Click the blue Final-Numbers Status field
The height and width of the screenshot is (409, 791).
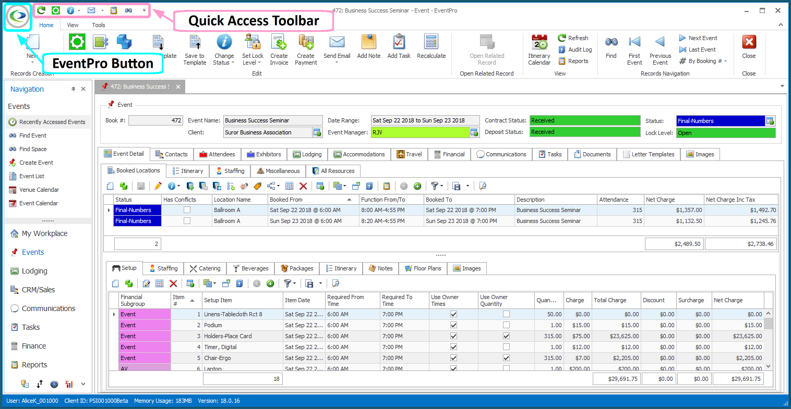click(x=721, y=121)
